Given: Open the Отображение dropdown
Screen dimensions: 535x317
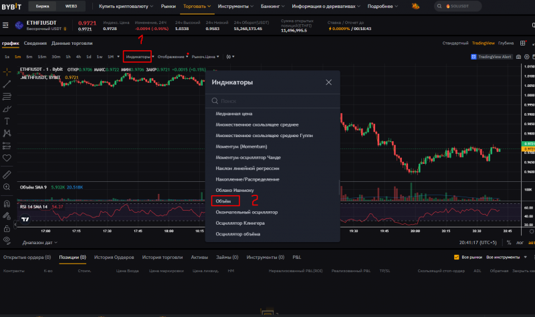Looking at the screenshot, I should pyautogui.click(x=173, y=57).
